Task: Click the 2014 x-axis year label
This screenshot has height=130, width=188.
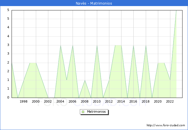Action: tap(121, 101)
